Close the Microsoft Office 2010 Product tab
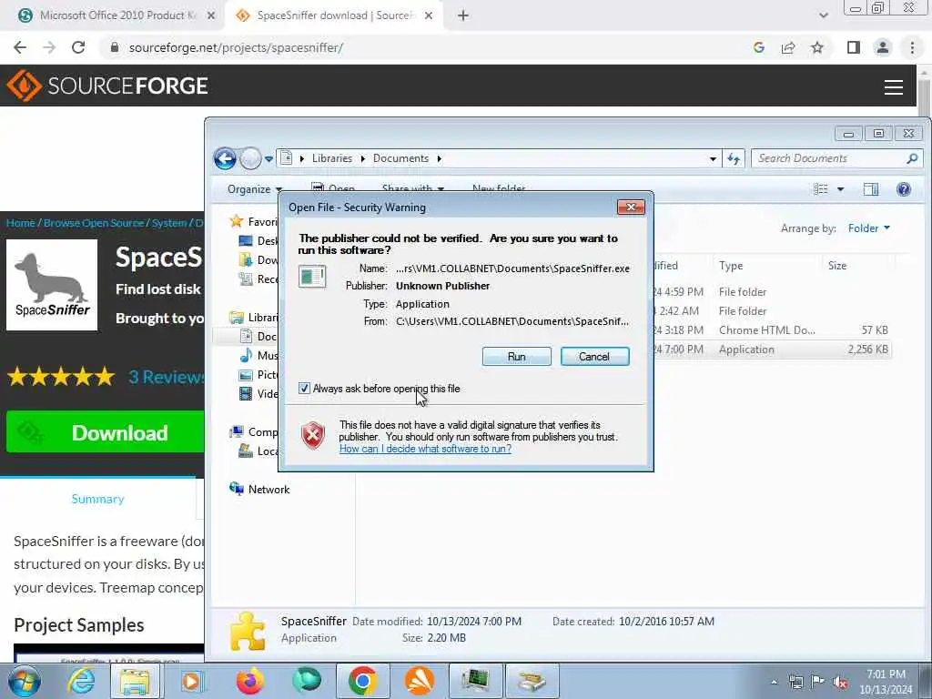Image resolution: width=932 pixels, height=699 pixels. pyautogui.click(x=210, y=15)
